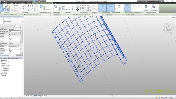Viewport: 176px width, 99px height.
Task: Click the Properties palette icon in ribbon
Action: 5,9
